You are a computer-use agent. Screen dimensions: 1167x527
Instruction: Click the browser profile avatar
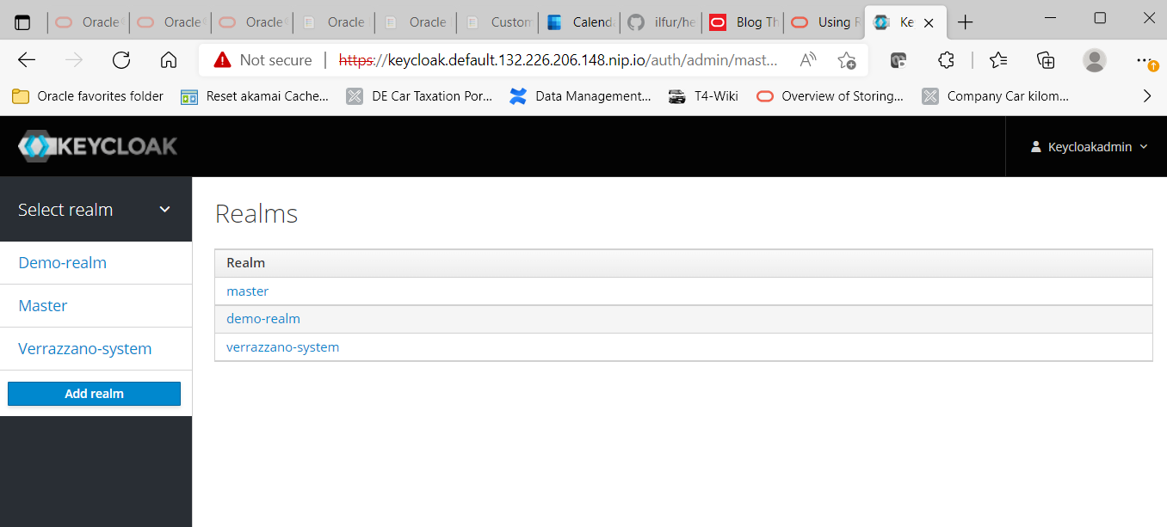click(1095, 60)
